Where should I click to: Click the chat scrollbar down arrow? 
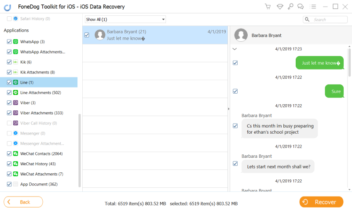click(349, 189)
